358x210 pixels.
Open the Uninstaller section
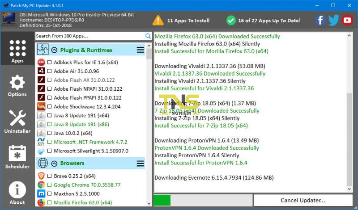(x=17, y=122)
